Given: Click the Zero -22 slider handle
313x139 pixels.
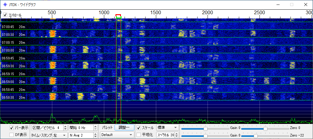Looking at the screenshot, I should 256,135.
